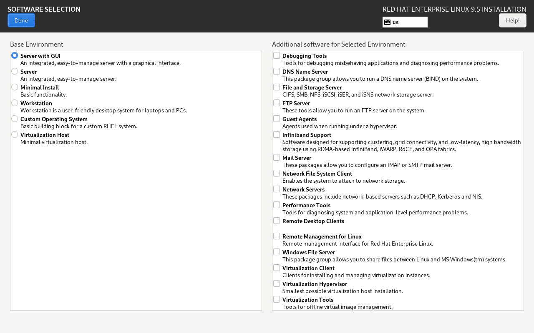This screenshot has width=534, height=333.
Task: Click 'RED HAT ENTERPRISE LINUX 9.5 INSTALLATION' title
Action: (x=454, y=9)
